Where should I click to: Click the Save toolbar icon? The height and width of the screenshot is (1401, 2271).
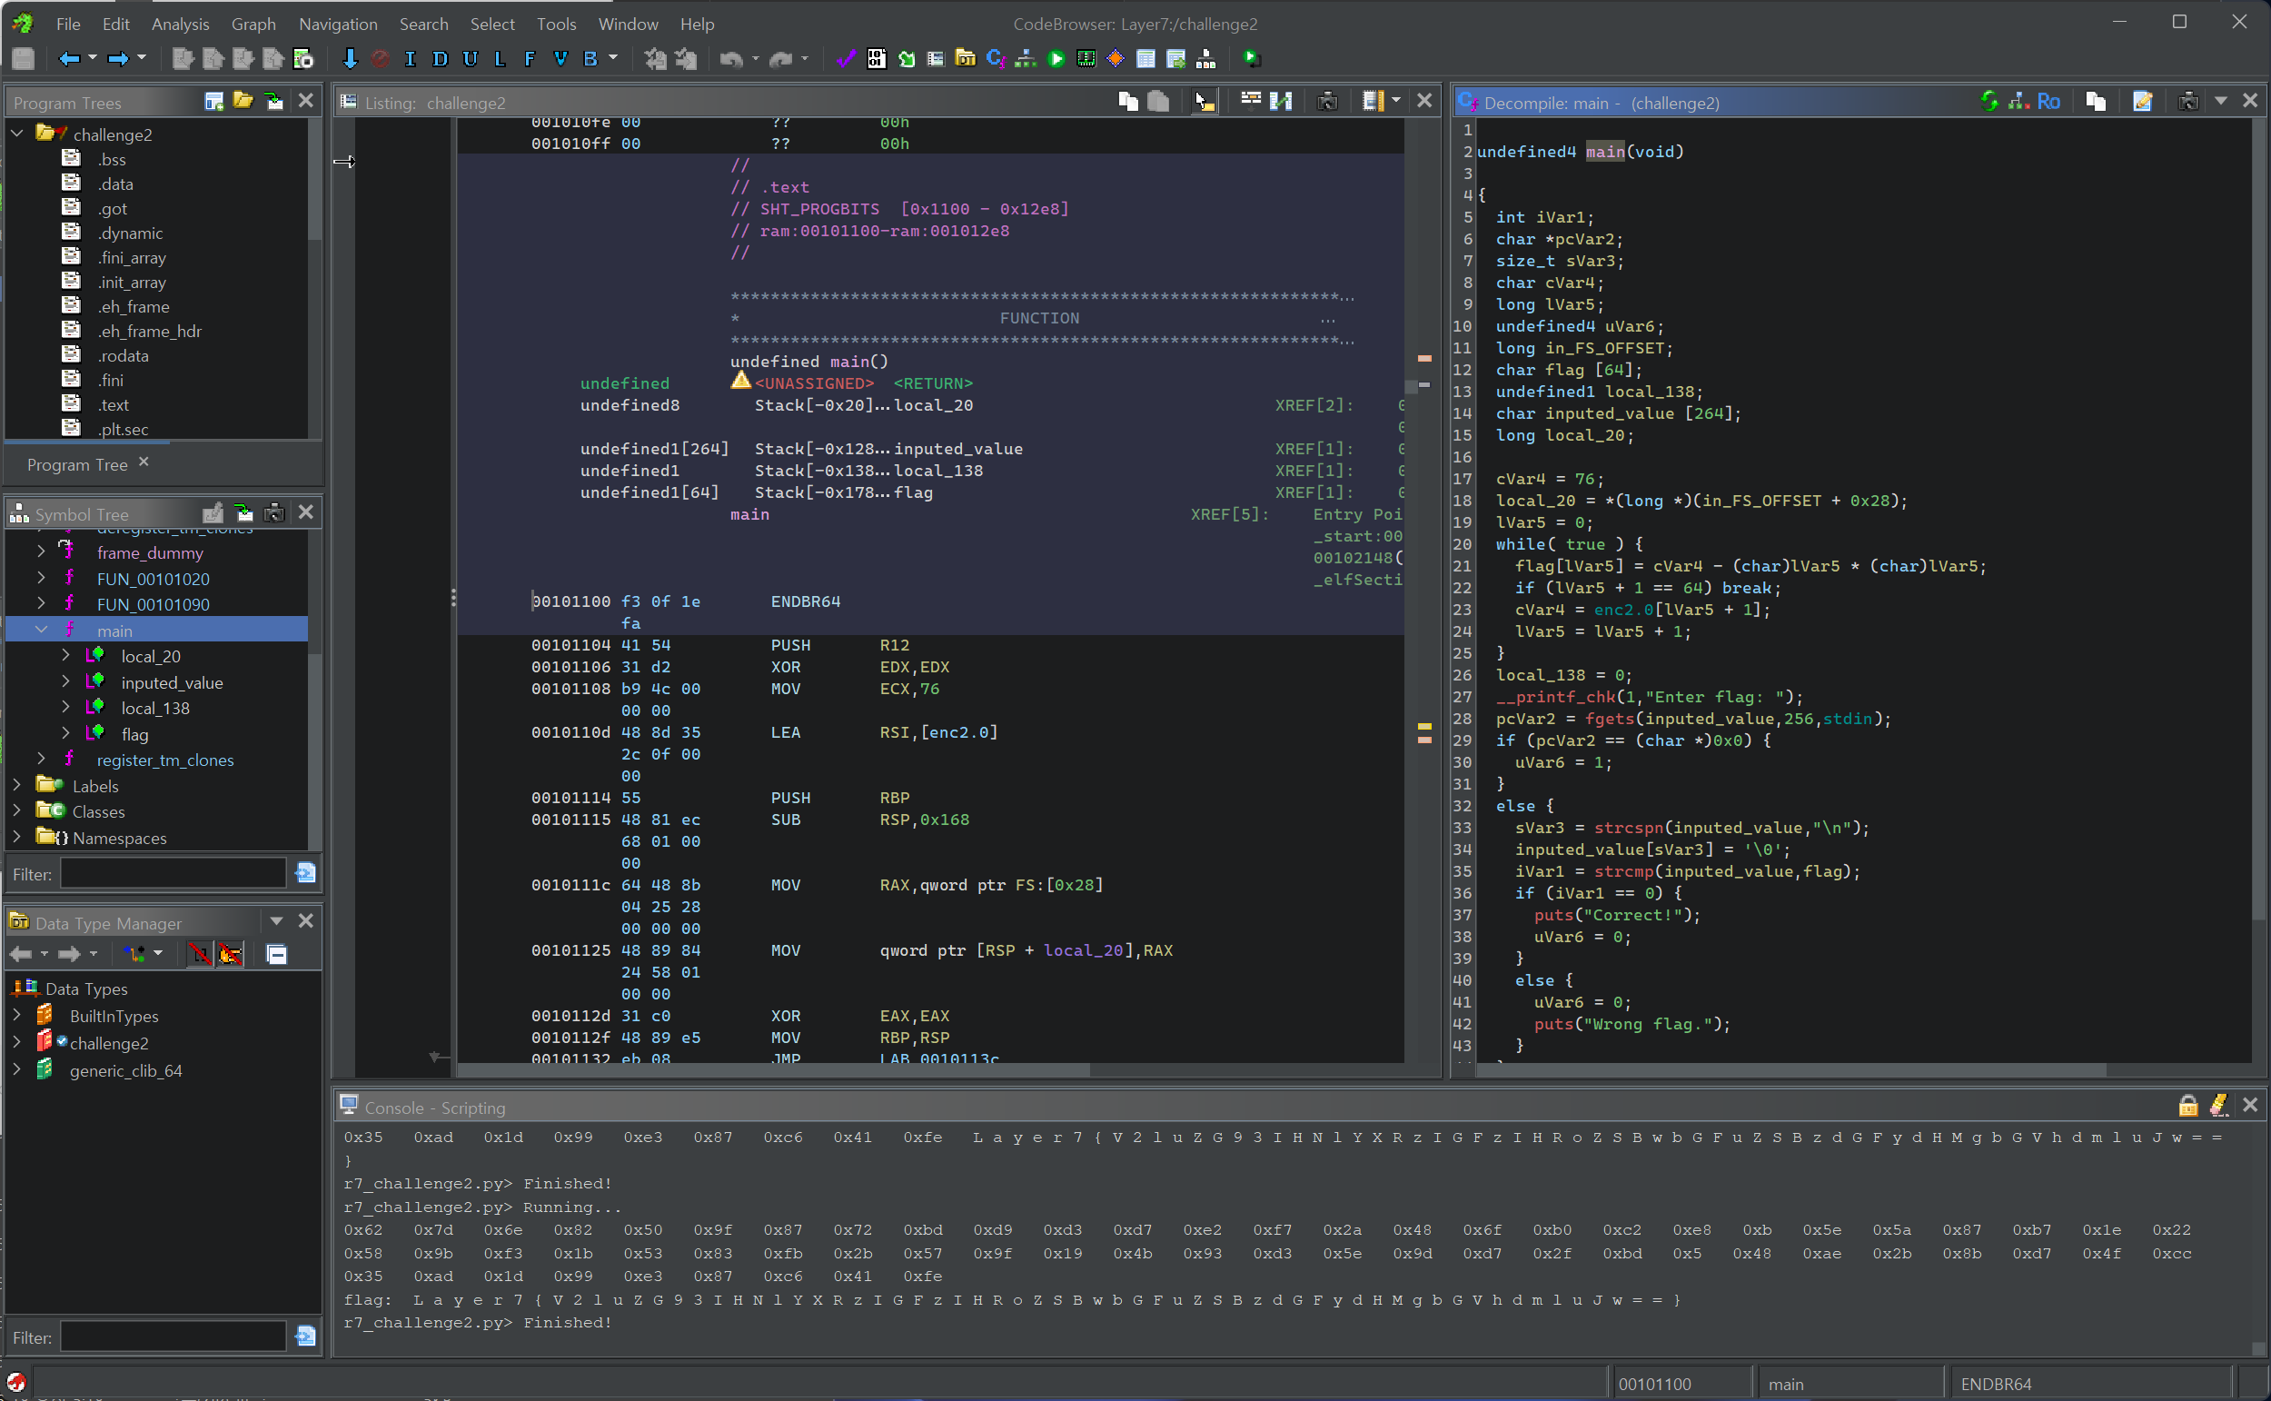click(23, 58)
